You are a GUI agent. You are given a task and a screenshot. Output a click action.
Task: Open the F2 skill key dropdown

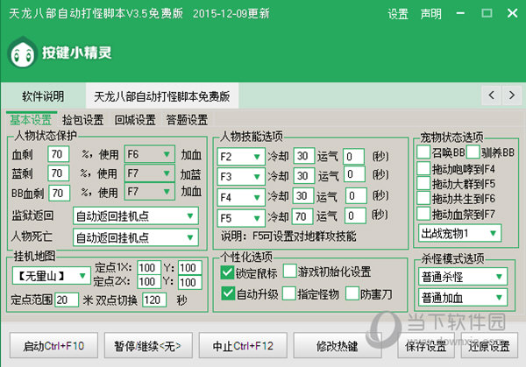(241, 157)
